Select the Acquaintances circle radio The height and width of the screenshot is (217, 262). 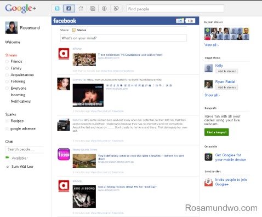pos(7,75)
